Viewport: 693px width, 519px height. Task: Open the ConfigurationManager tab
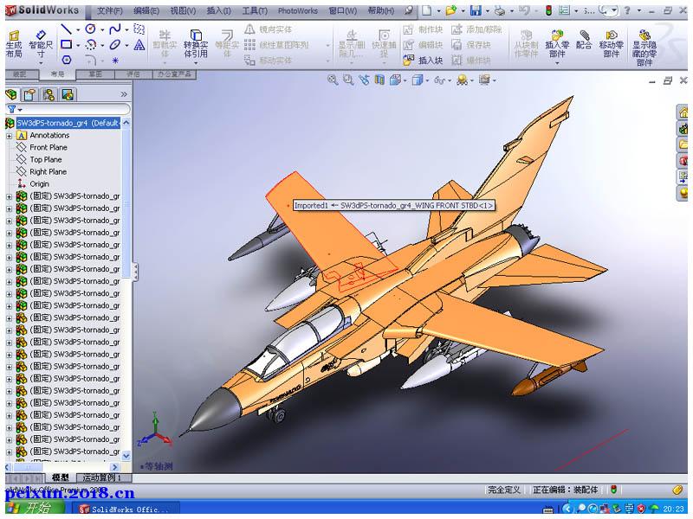[49, 94]
